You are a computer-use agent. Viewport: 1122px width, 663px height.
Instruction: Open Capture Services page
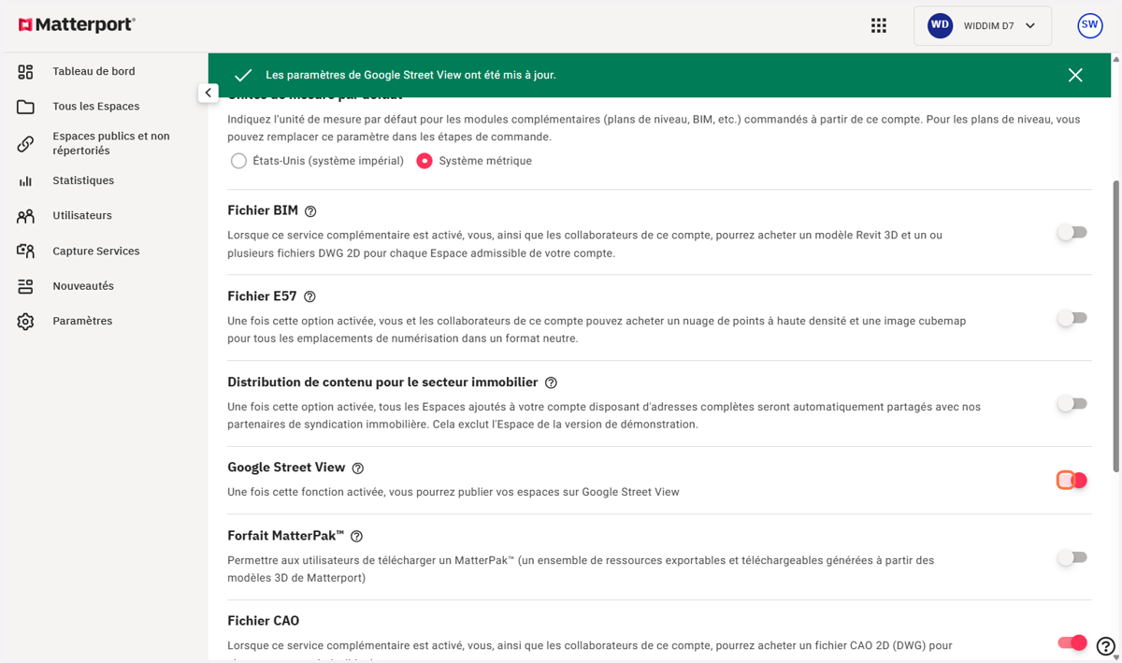96,251
